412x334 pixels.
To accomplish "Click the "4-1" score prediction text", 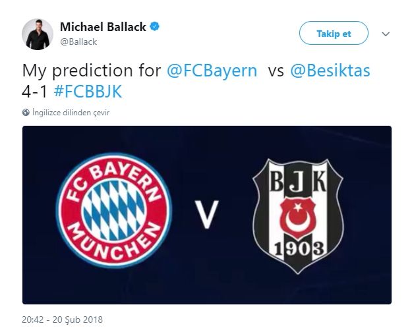I will click(x=35, y=90).
